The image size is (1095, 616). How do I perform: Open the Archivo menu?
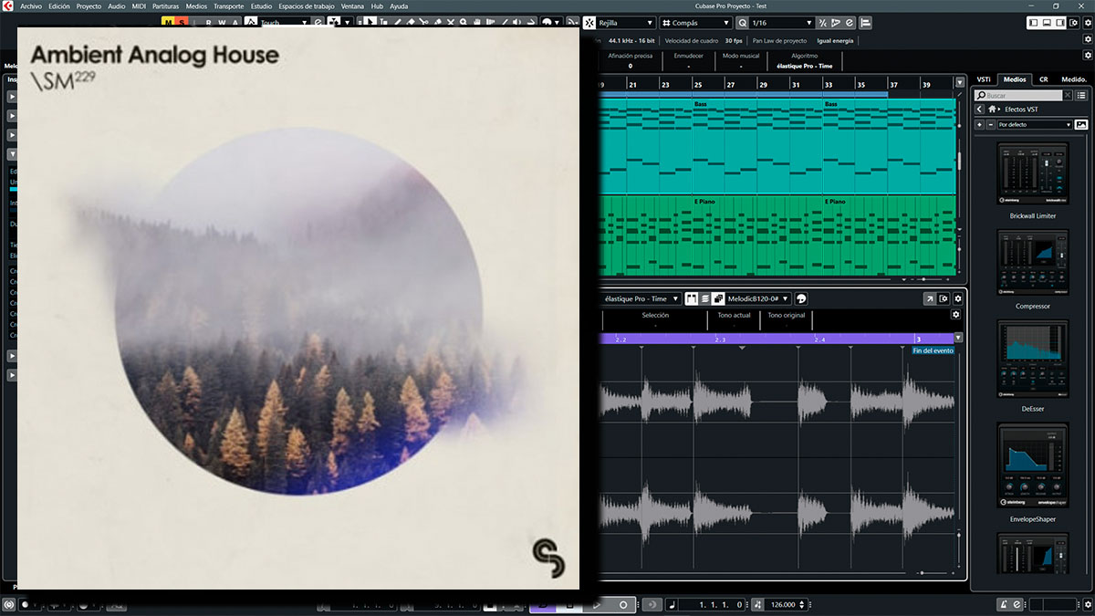[x=31, y=5]
